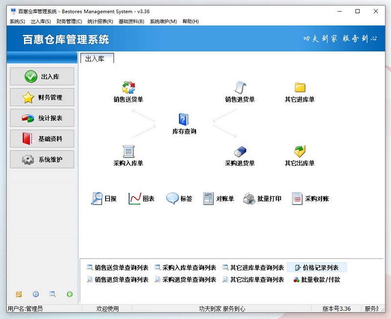391x319 pixels.
Task: Open the 统计报表(R) menu
Action: (100, 22)
